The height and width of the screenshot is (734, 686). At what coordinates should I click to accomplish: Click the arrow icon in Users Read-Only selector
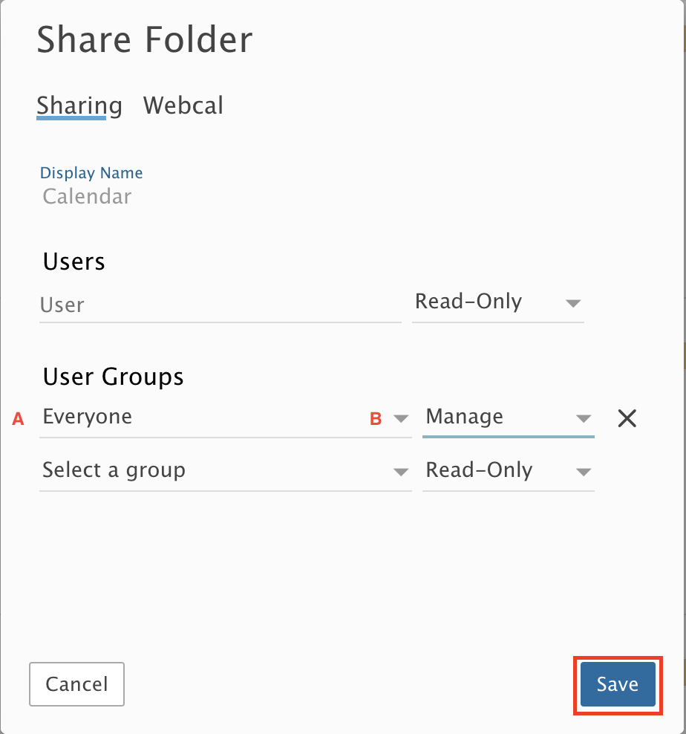coord(572,303)
